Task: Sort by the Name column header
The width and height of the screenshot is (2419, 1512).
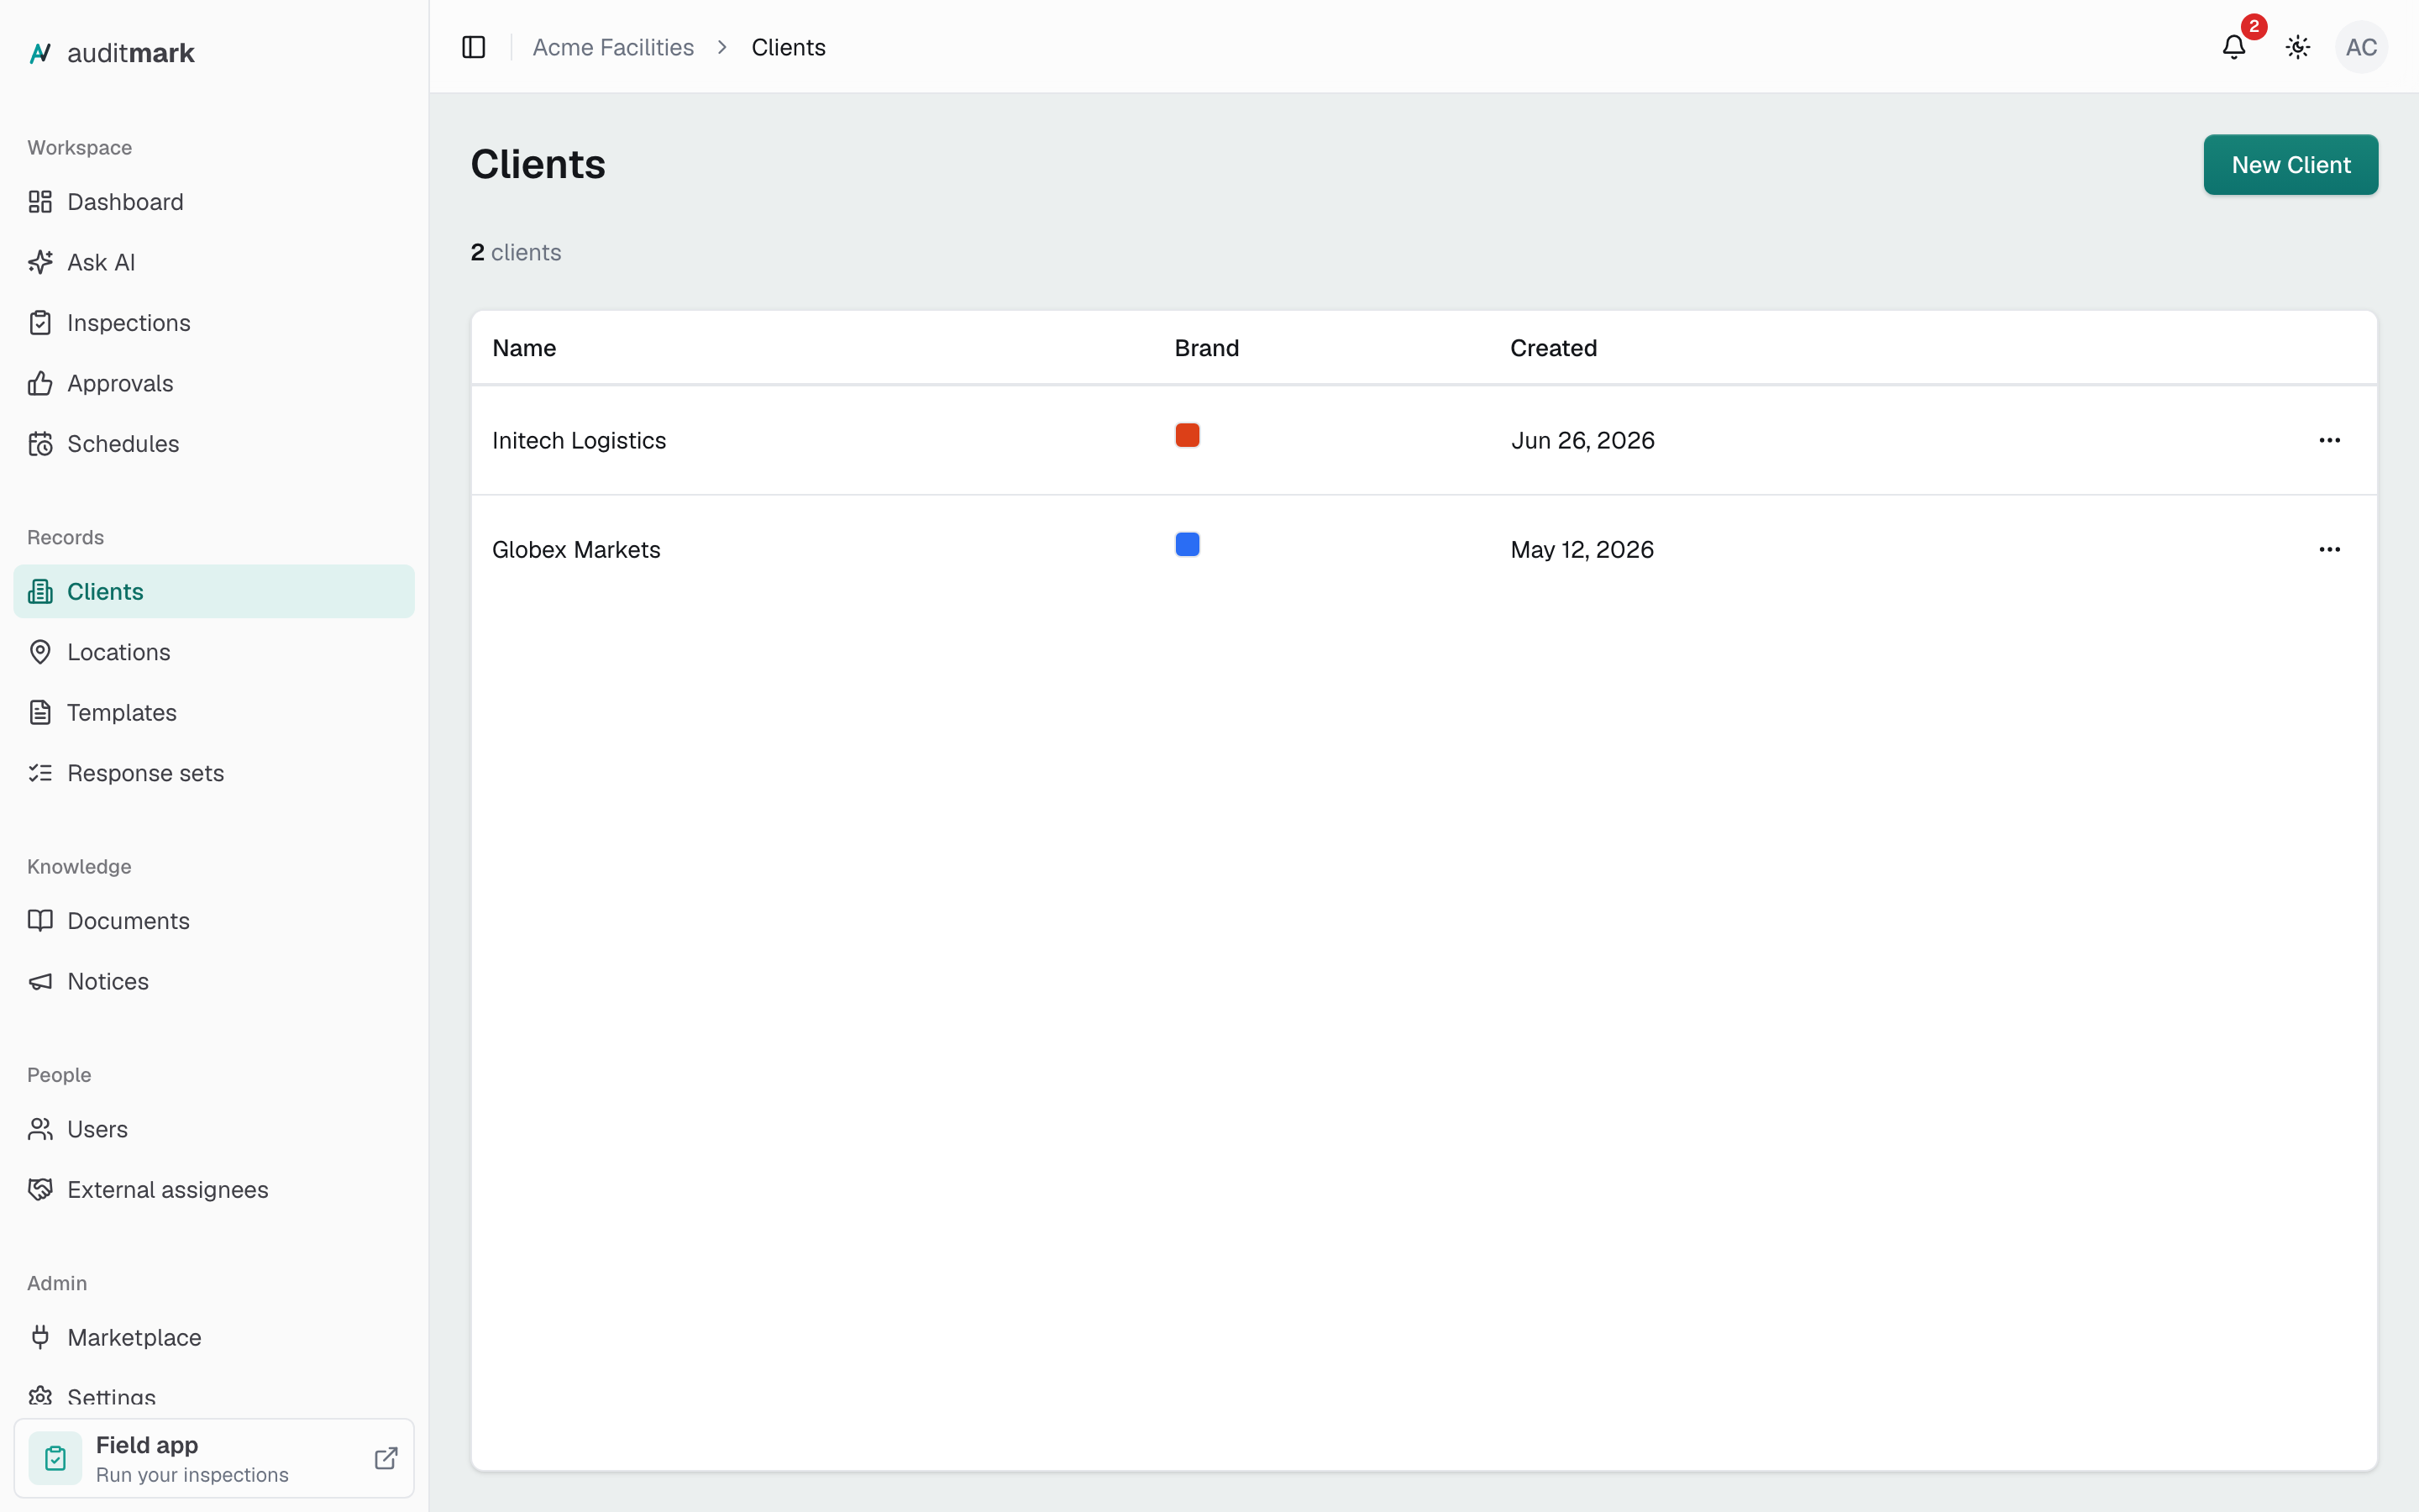Action: [524, 348]
